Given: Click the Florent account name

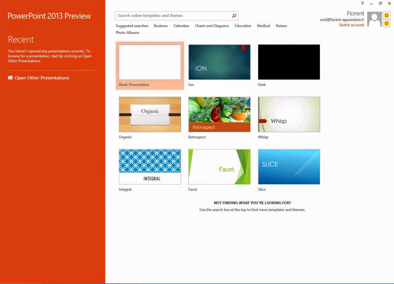Looking at the screenshot, I should pos(356,14).
